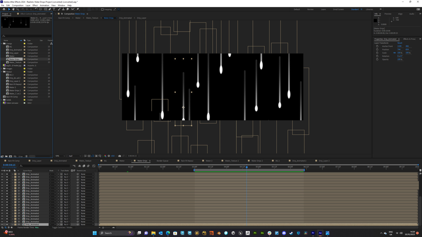Open the Graph Editor in the timeline
This screenshot has width=422, height=237.
click(93, 166)
